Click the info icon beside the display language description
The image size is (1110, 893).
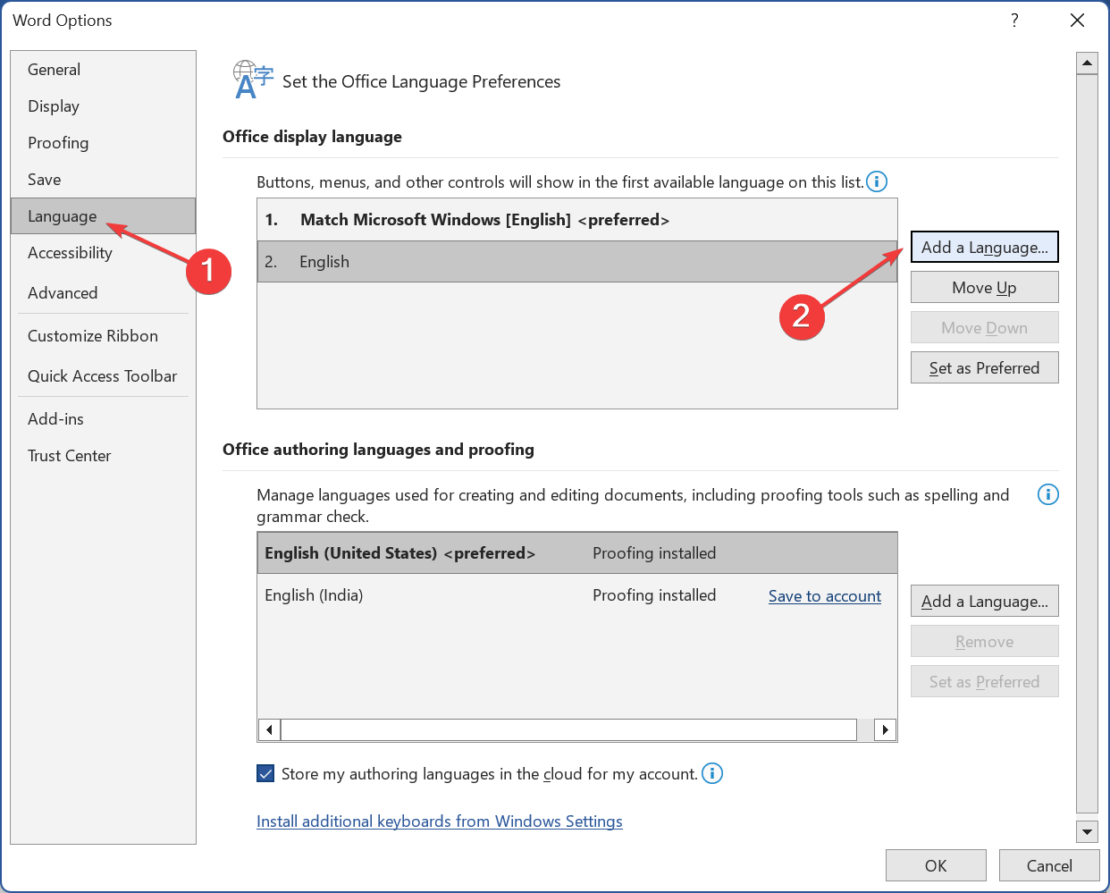click(877, 181)
